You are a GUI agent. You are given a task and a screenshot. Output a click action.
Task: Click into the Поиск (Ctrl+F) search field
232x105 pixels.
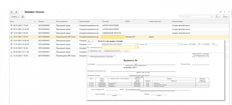(x=195, y=16)
